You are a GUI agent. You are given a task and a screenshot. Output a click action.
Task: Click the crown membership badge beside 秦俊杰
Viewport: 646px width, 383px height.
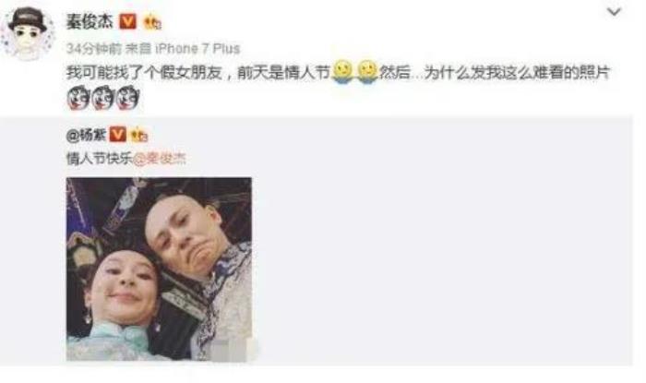(x=152, y=21)
